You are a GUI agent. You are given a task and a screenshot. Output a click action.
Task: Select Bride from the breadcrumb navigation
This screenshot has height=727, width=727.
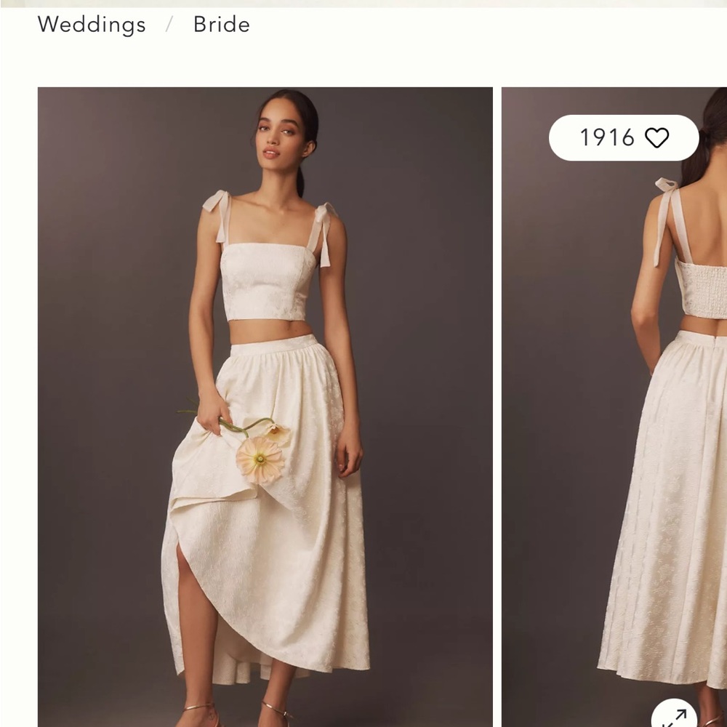coord(220,25)
